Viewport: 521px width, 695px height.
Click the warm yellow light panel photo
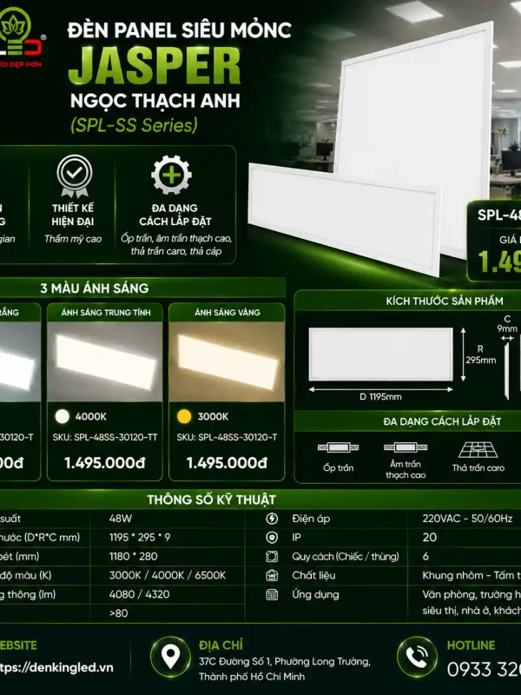click(x=227, y=362)
